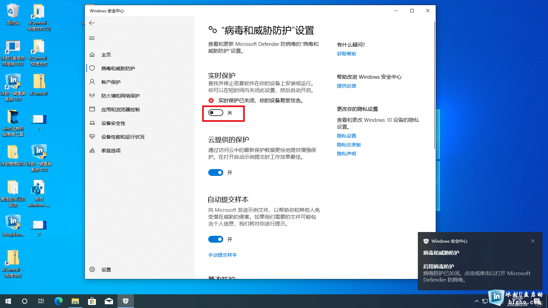Image resolution: width=548 pixels, height=308 pixels.
Task: Select 病毒和威胁防护 in the sidebar
Action: coord(140,68)
